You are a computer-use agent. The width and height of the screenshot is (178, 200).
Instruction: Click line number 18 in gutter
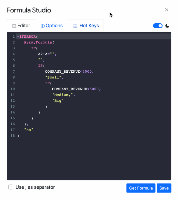[13, 136]
